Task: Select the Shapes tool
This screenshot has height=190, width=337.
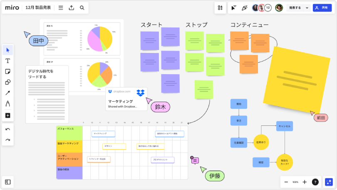Action: point(7,82)
